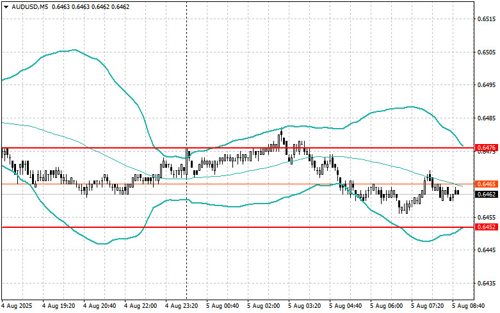Select the 4 Aug 23:20 time label
500x313 pixels.
click(x=181, y=306)
